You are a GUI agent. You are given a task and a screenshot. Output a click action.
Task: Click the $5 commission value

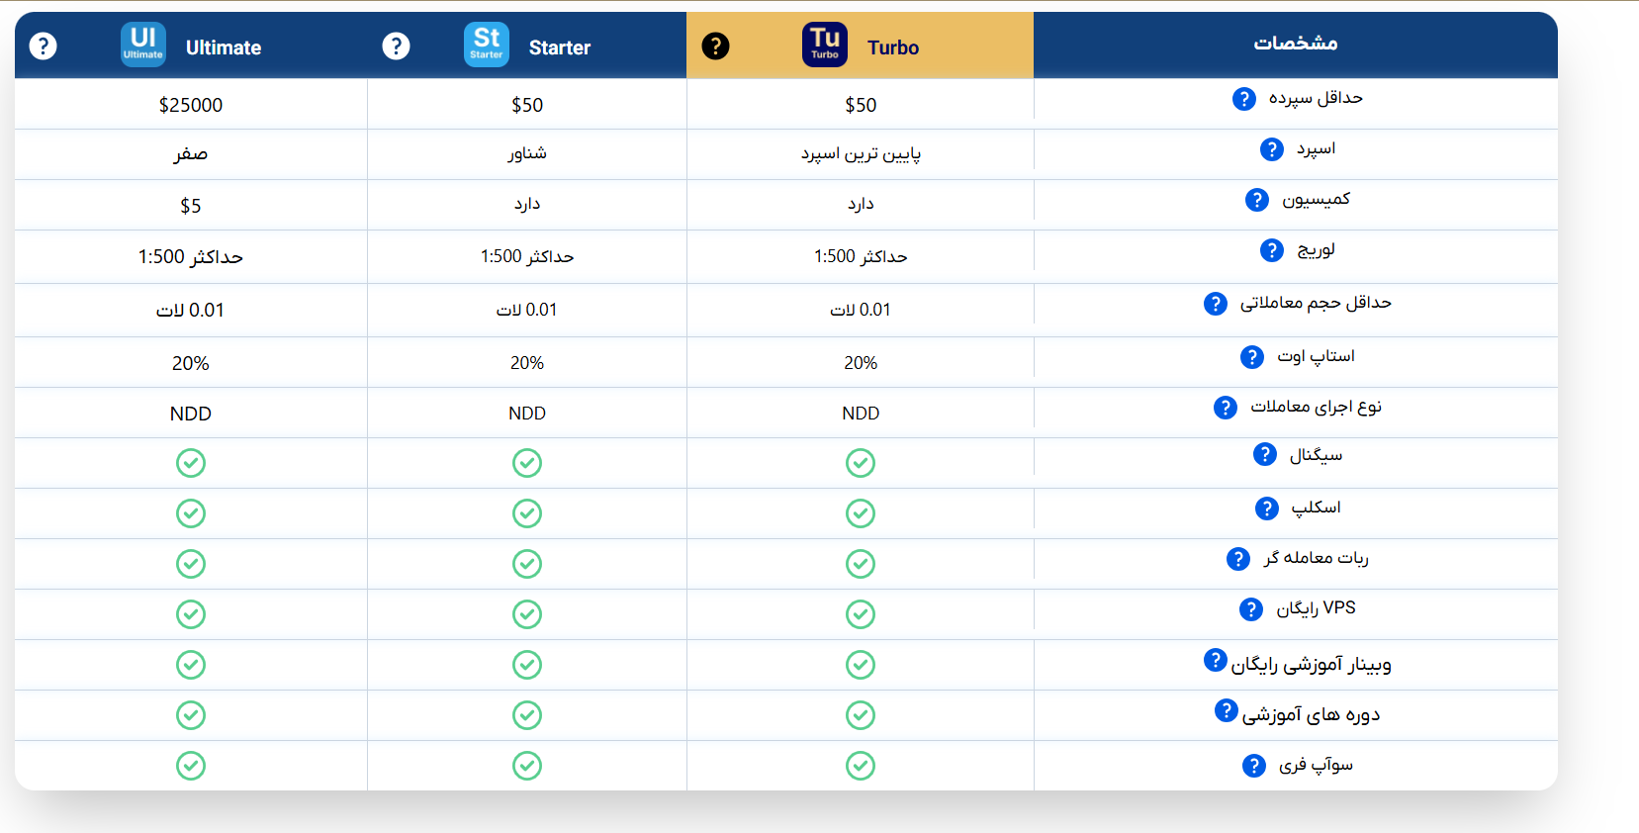pyautogui.click(x=191, y=206)
